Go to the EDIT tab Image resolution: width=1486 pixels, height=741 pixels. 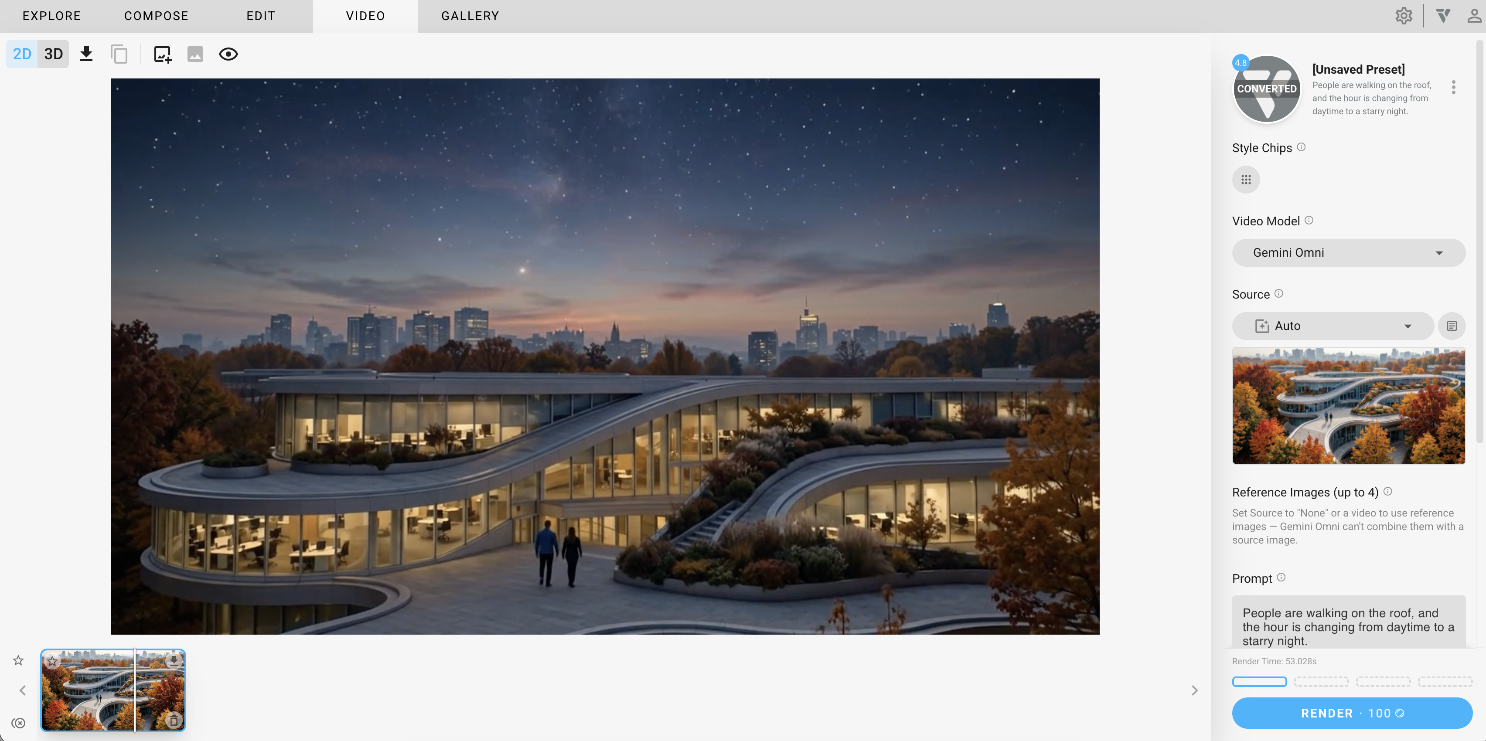(261, 16)
